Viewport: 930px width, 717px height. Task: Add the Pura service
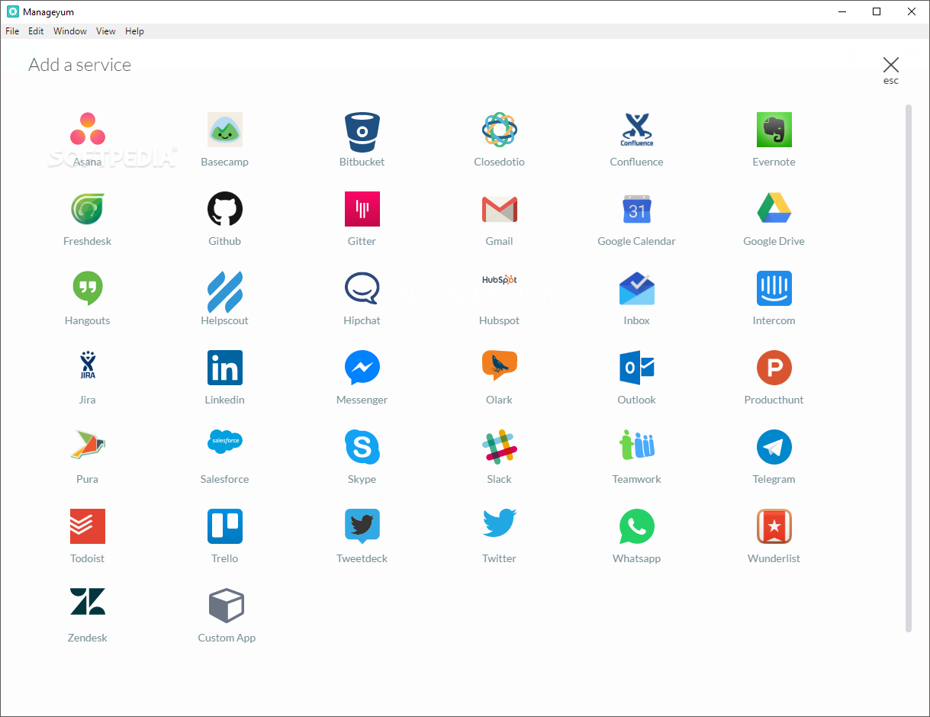tap(88, 445)
